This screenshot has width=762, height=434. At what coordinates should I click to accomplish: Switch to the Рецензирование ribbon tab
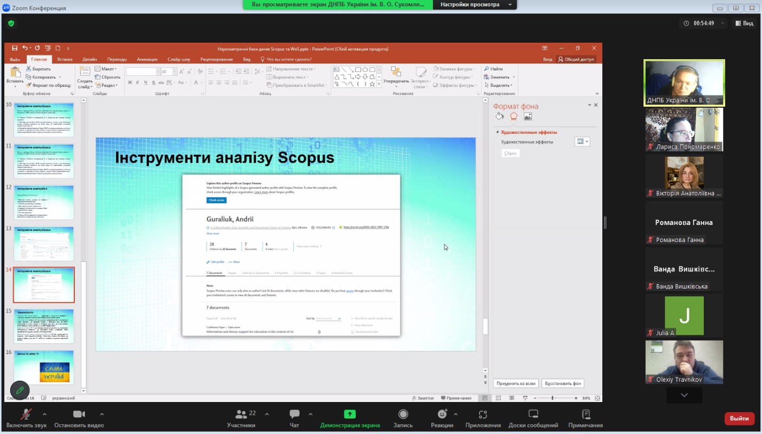(x=216, y=59)
